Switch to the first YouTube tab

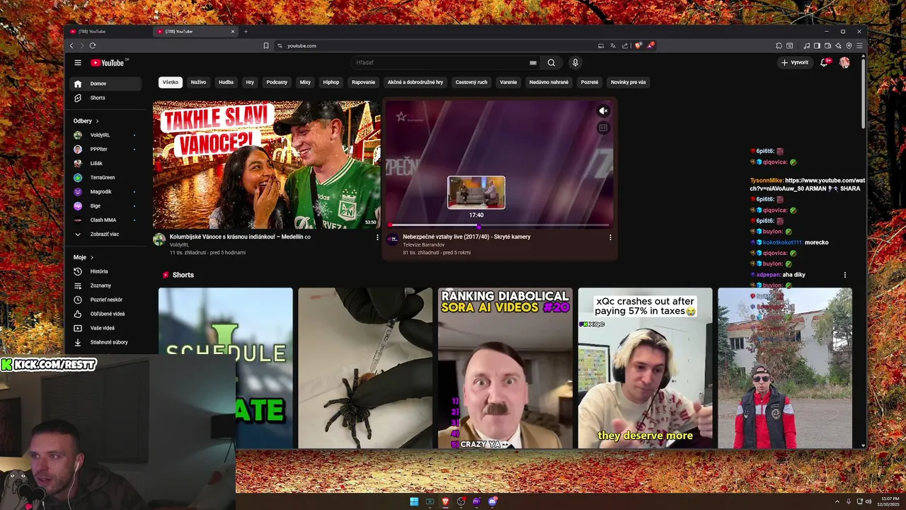[x=108, y=31]
